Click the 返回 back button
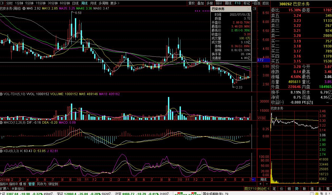 point(266,3)
